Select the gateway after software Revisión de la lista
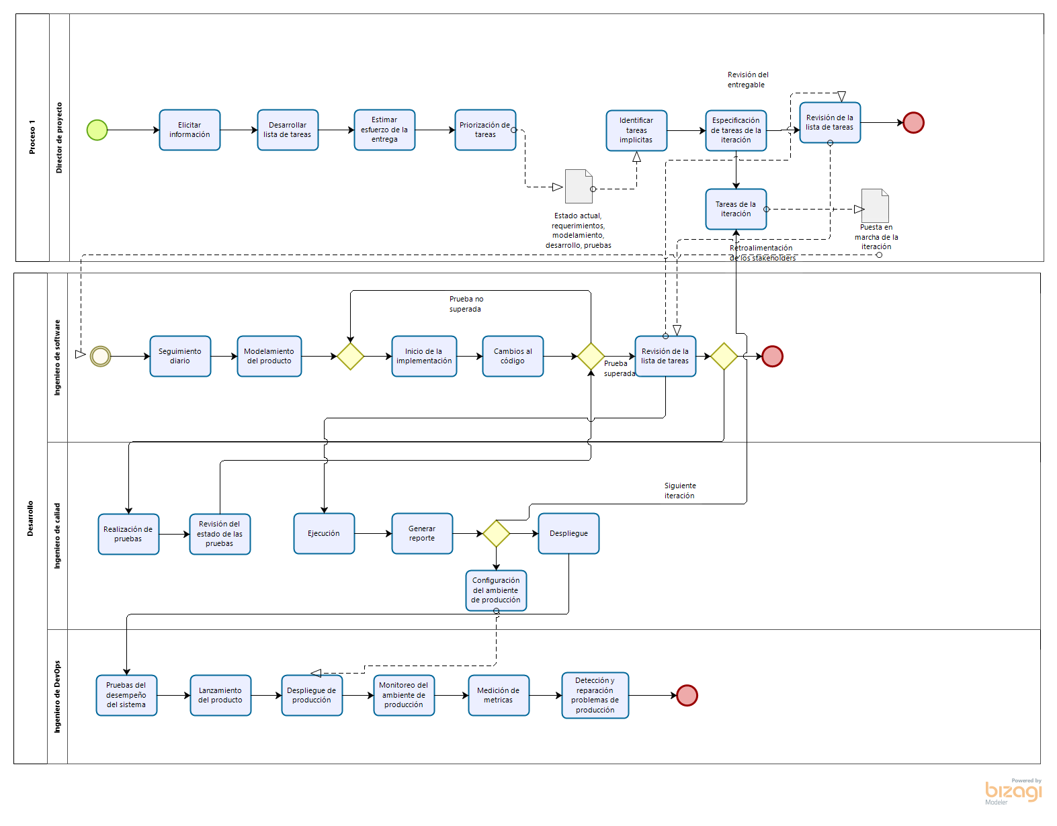This screenshot has width=1057, height=826. (724, 356)
